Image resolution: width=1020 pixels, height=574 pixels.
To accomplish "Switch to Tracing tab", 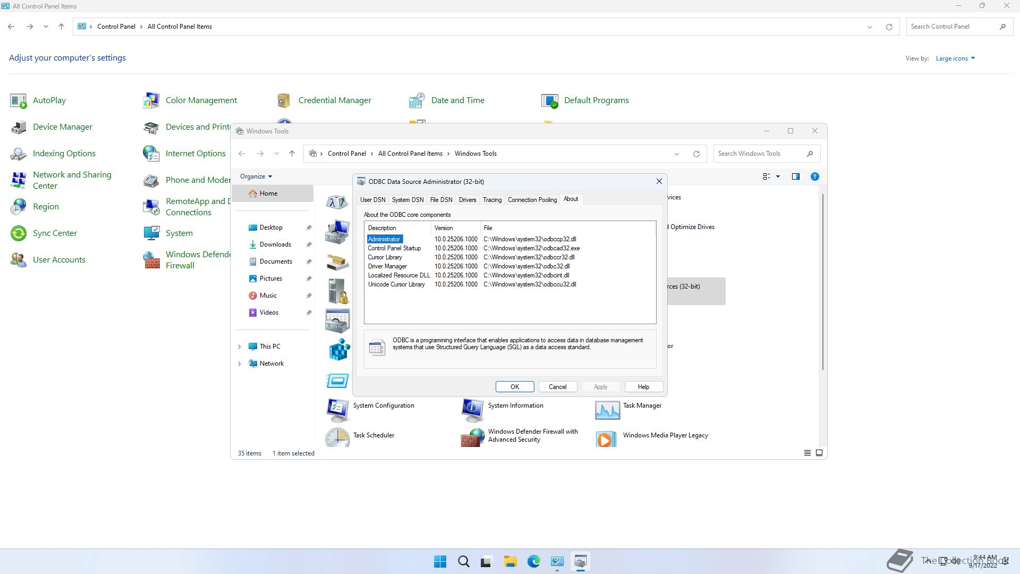I will [492, 200].
